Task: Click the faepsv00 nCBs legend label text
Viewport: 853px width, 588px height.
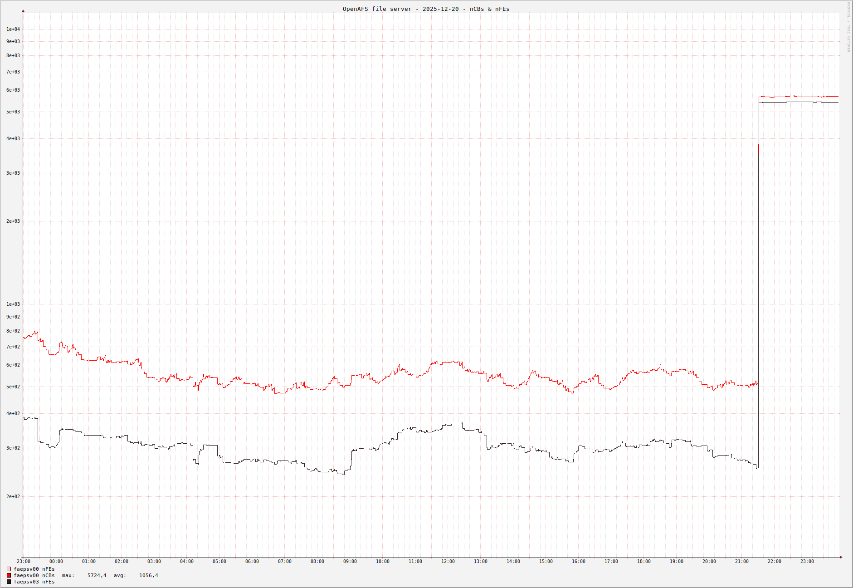Action: pyautogui.click(x=34, y=575)
